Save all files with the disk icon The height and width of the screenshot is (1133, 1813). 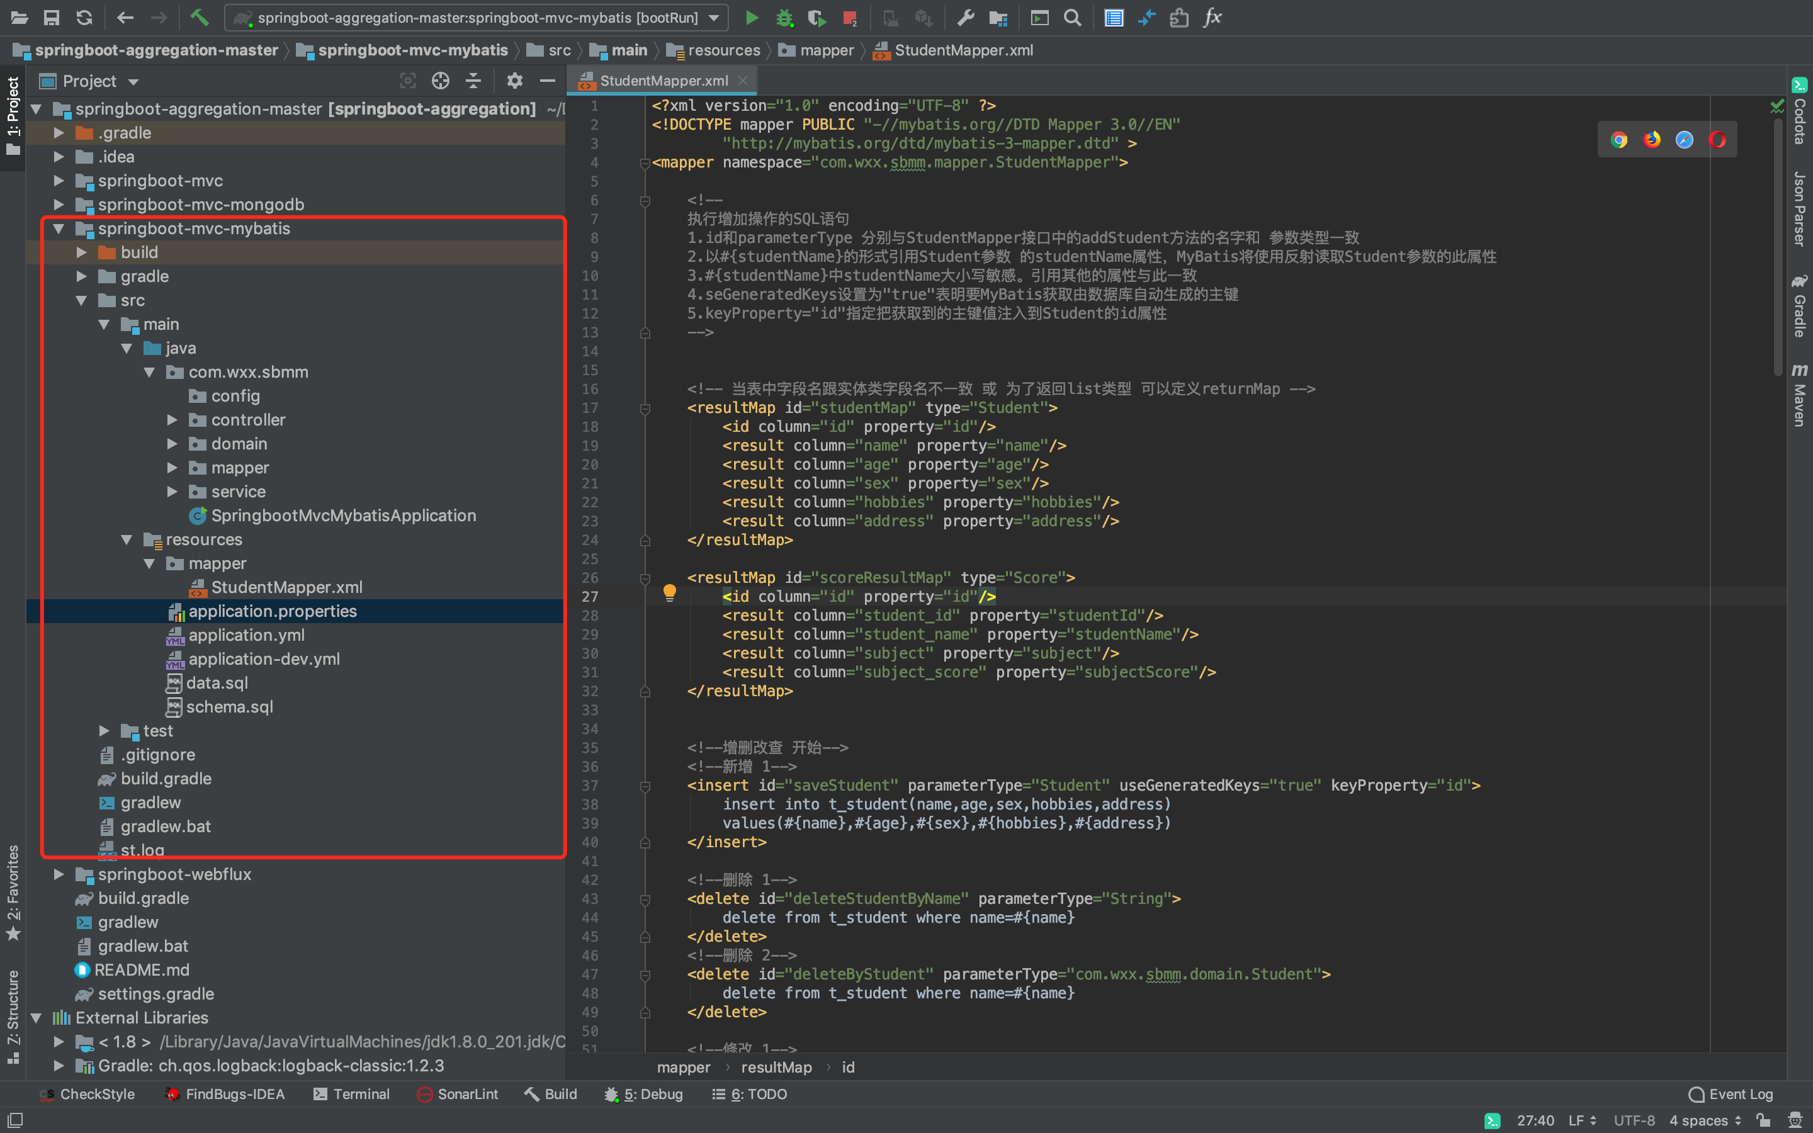coord(51,17)
